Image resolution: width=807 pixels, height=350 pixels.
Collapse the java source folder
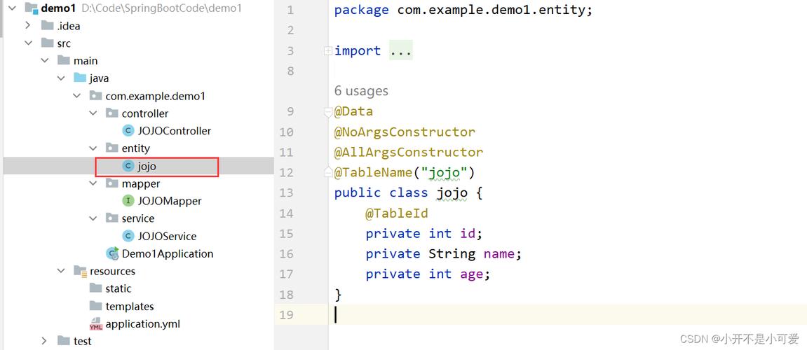click(x=61, y=78)
